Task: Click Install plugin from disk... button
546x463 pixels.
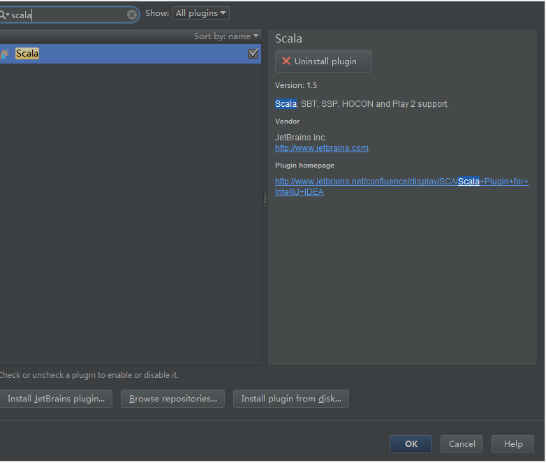Action: click(291, 399)
